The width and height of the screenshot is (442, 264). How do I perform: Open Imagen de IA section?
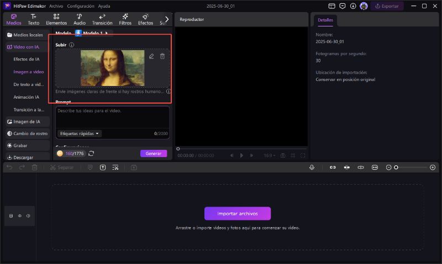[28, 121]
